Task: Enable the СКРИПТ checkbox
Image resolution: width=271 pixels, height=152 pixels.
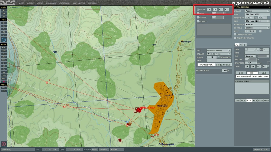Action: [x=198, y=21]
